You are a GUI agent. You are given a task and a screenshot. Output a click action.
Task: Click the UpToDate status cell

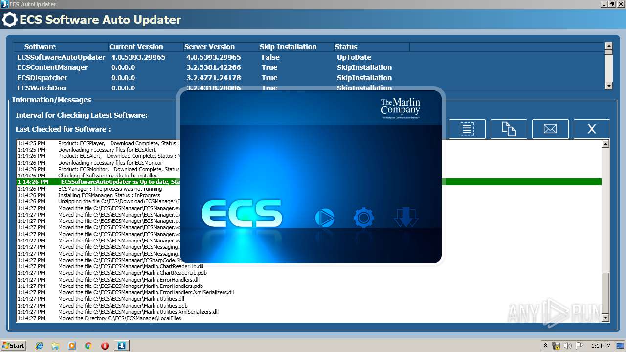354,57
